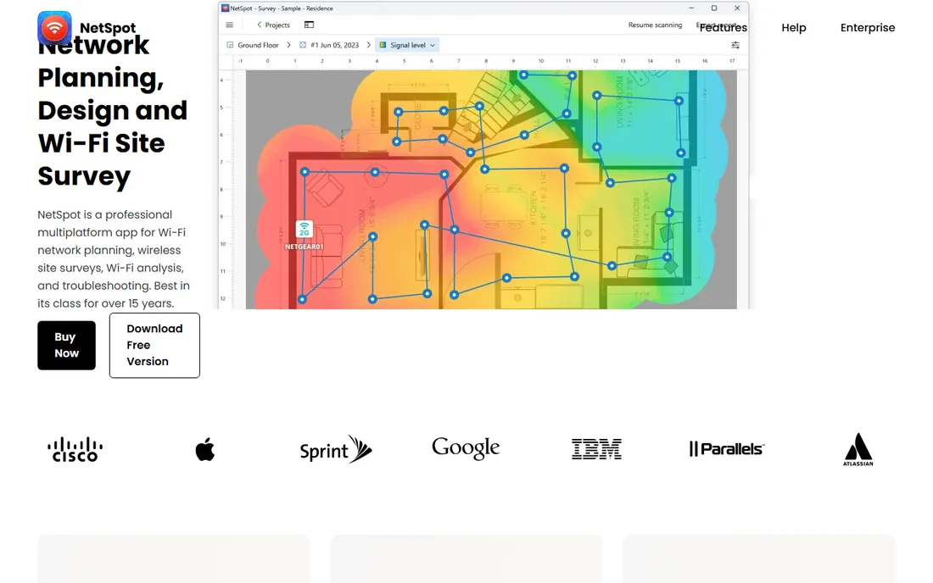Open the heatmap filter settings icon

point(735,45)
